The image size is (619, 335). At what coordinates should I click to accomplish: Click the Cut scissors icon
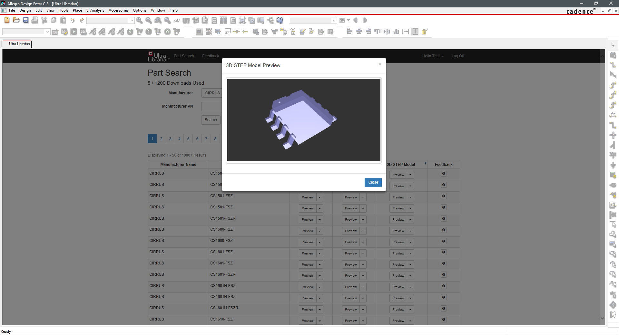tap(44, 20)
